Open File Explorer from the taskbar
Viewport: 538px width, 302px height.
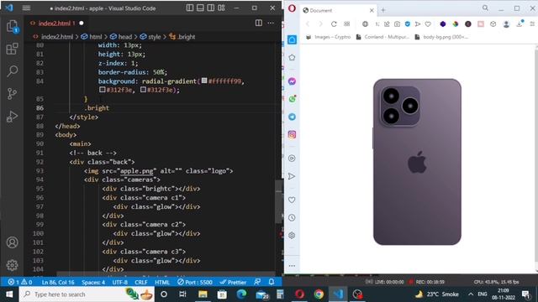pos(203,294)
